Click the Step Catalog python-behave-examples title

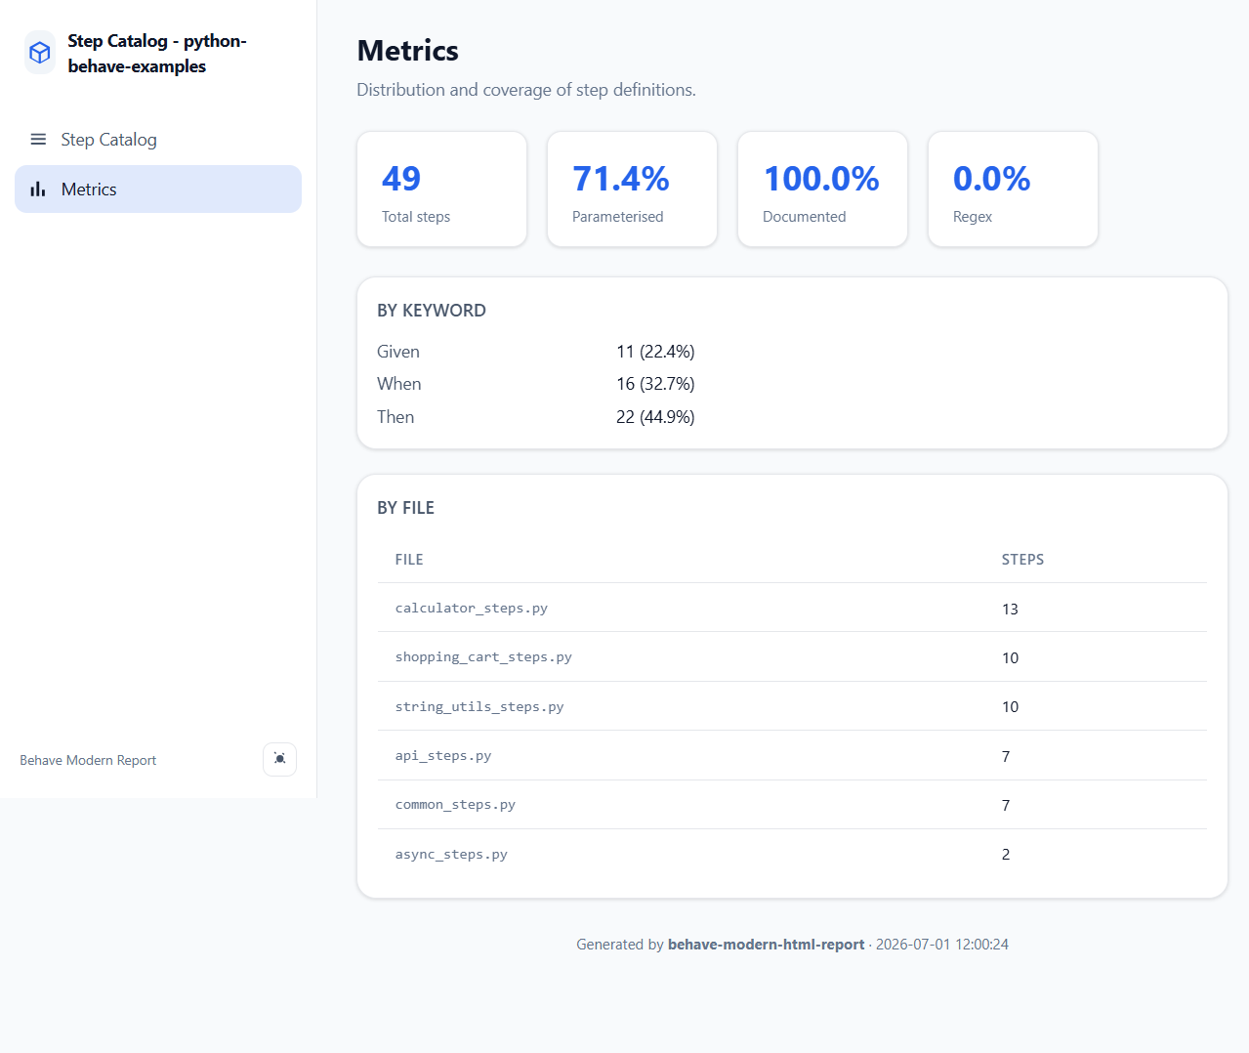156,54
